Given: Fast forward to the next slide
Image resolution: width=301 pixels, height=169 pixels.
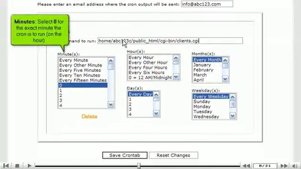Looking at the screenshot, I should [284, 166].
